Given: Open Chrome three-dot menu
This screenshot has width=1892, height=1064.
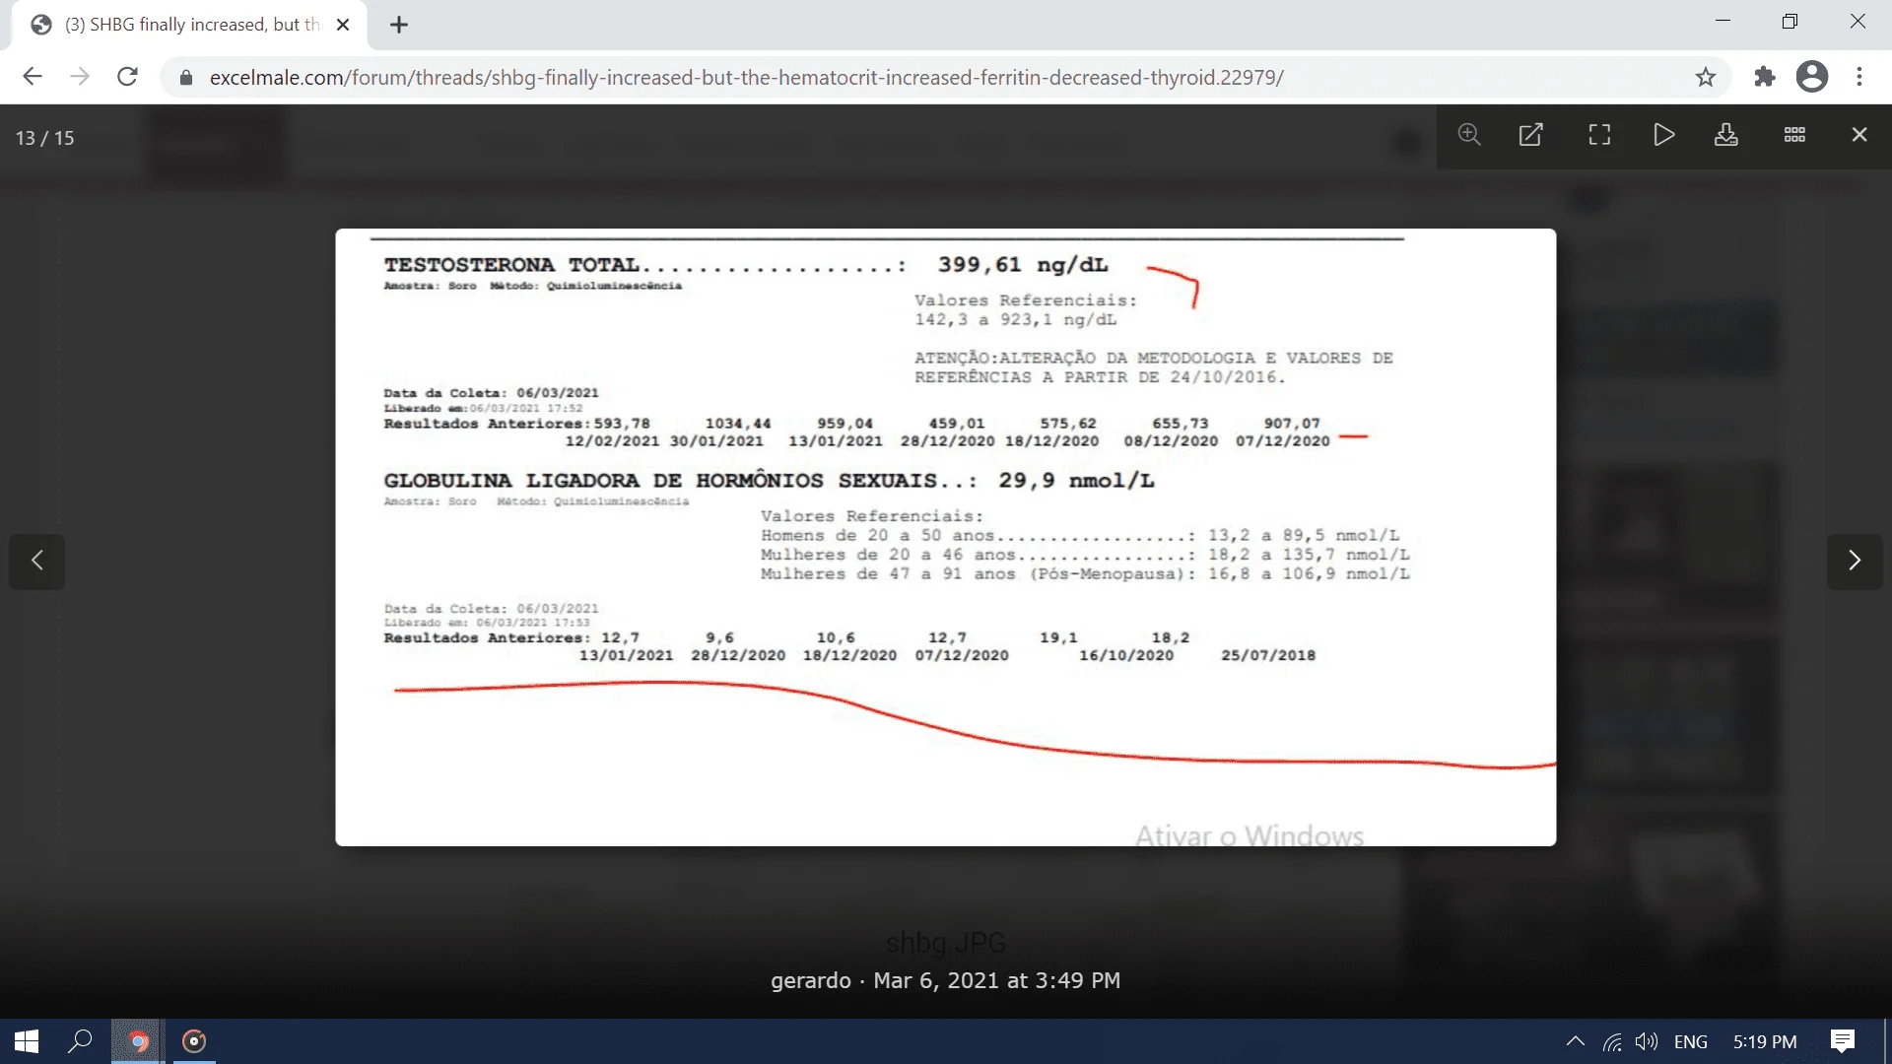Looking at the screenshot, I should click(x=1859, y=77).
